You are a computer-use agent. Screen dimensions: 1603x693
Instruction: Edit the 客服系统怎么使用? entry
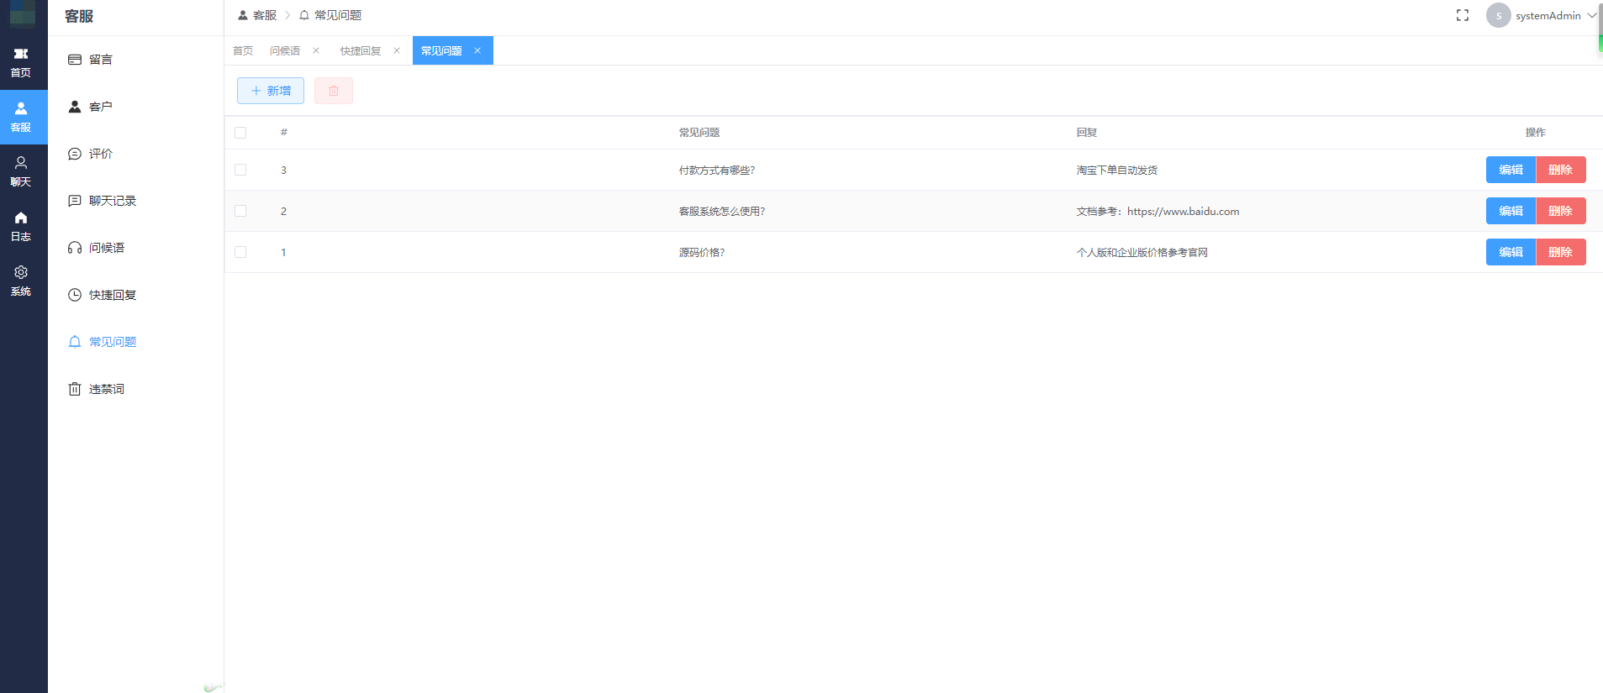tap(1511, 211)
